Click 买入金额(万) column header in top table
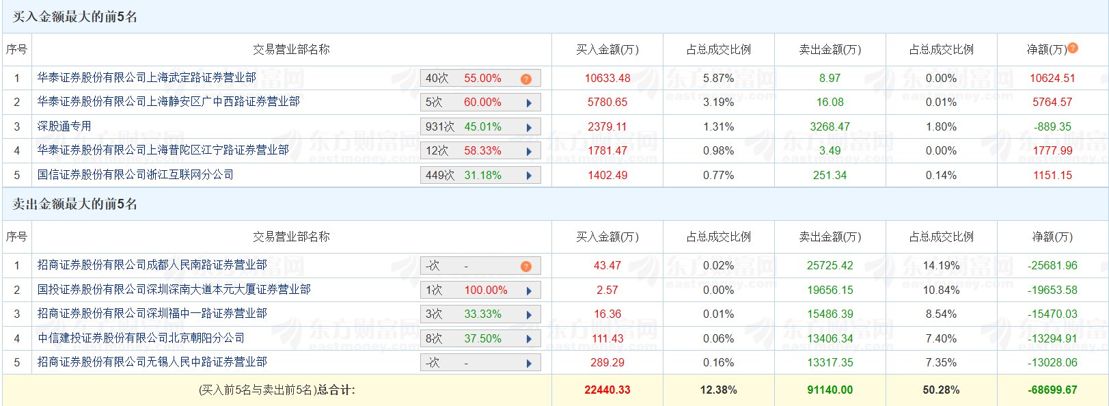This screenshot has height=406, width=1109. (607, 50)
